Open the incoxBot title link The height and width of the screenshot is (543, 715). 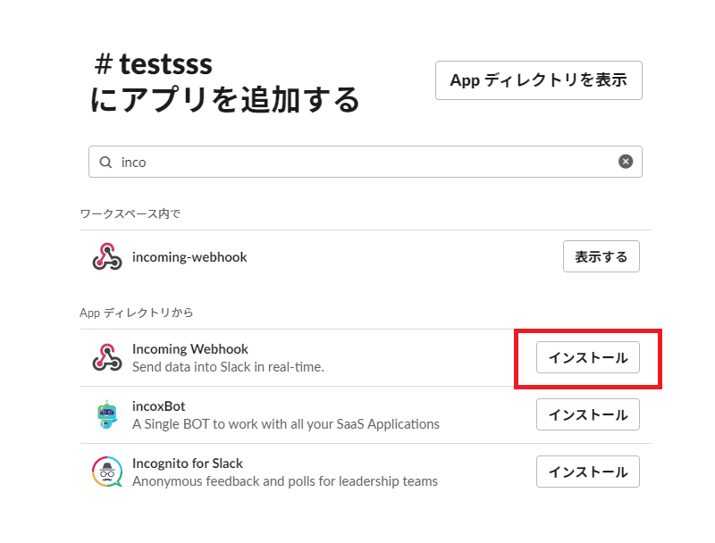click(159, 406)
